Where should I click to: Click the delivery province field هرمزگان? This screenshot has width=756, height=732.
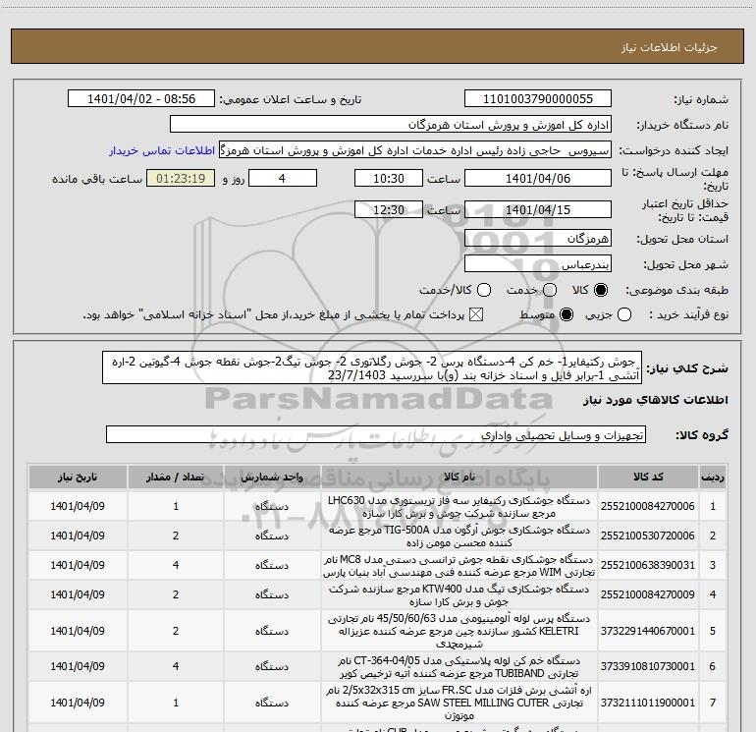point(538,239)
